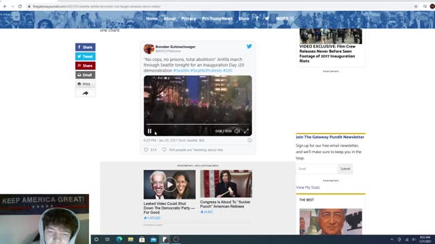Viewport: 435px width, 244px height.
Task: Open tweet info icon
Action: (249, 140)
